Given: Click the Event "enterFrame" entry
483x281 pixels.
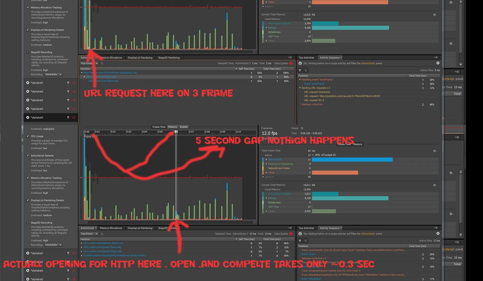Looking at the screenshot, I should [314, 84].
